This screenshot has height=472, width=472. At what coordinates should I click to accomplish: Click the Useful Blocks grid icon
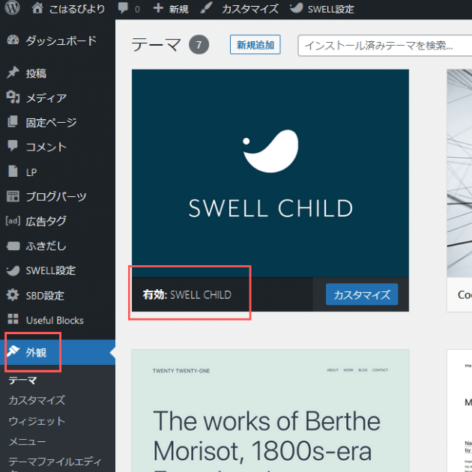click(13, 319)
